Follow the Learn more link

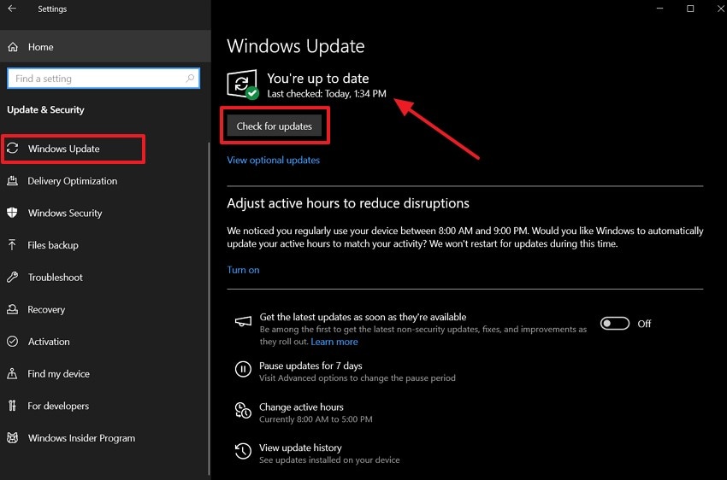coord(334,342)
